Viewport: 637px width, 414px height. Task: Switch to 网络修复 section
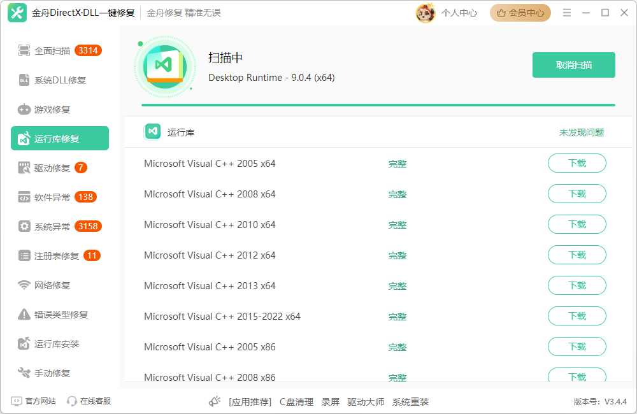(60, 285)
